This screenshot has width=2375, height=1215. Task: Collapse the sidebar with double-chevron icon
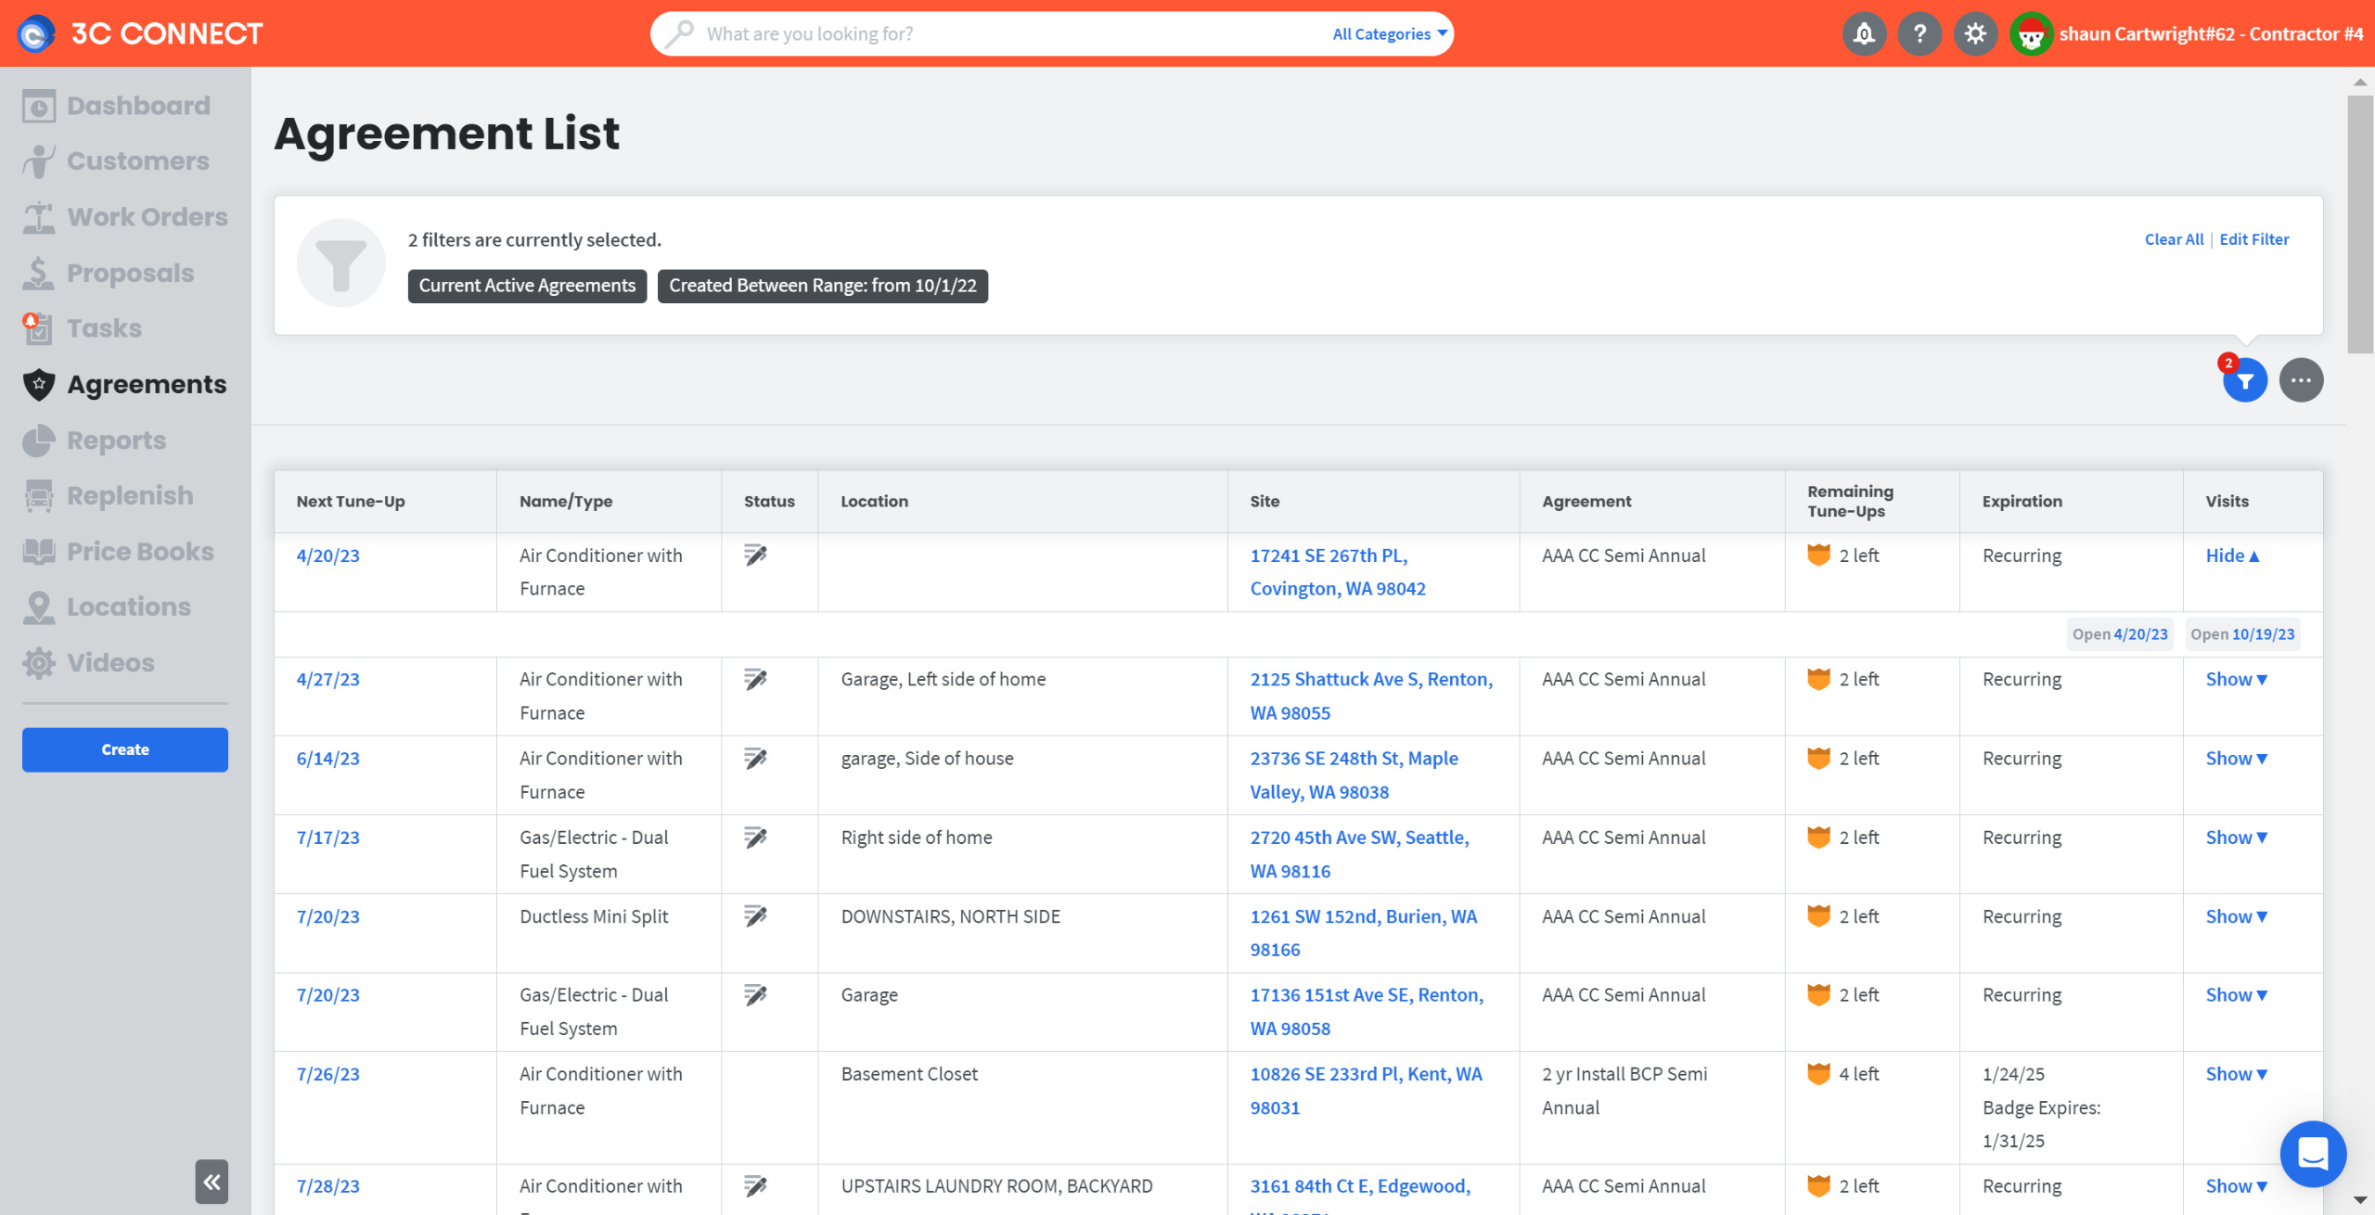pyautogui.click(x=212, y=1182)
